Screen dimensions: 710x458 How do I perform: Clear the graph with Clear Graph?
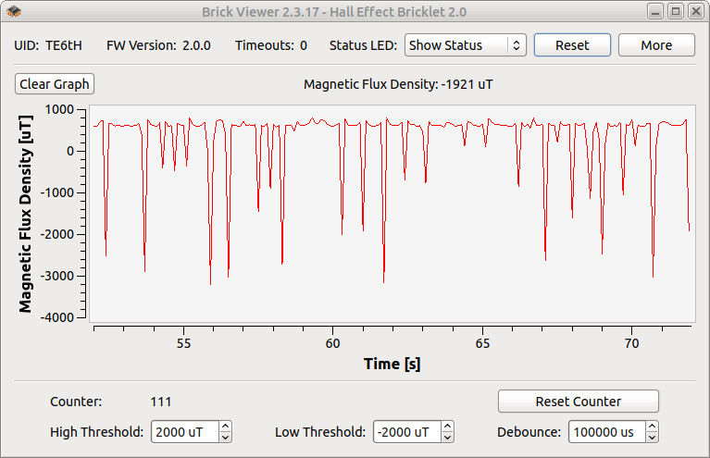coord(55,84)
